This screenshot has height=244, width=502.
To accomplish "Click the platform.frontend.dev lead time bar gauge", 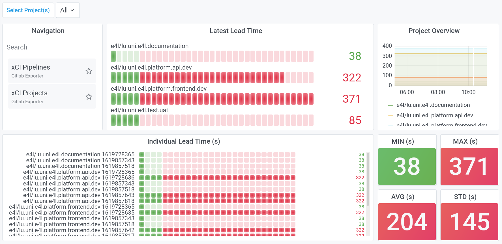I will [x=212, y=99].
